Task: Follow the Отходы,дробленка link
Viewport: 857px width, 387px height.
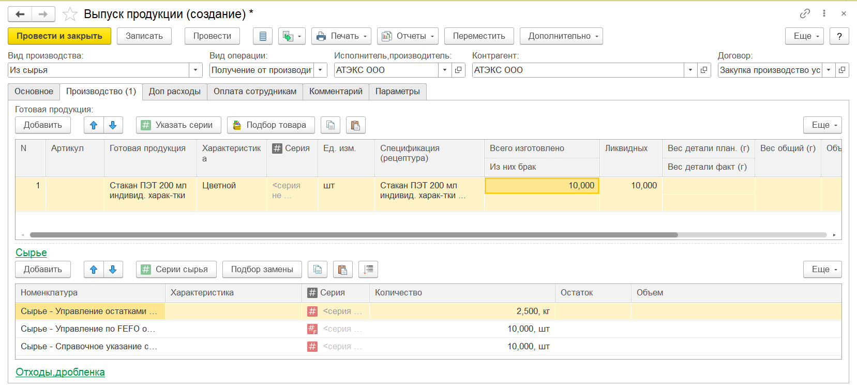Action: 60,372
